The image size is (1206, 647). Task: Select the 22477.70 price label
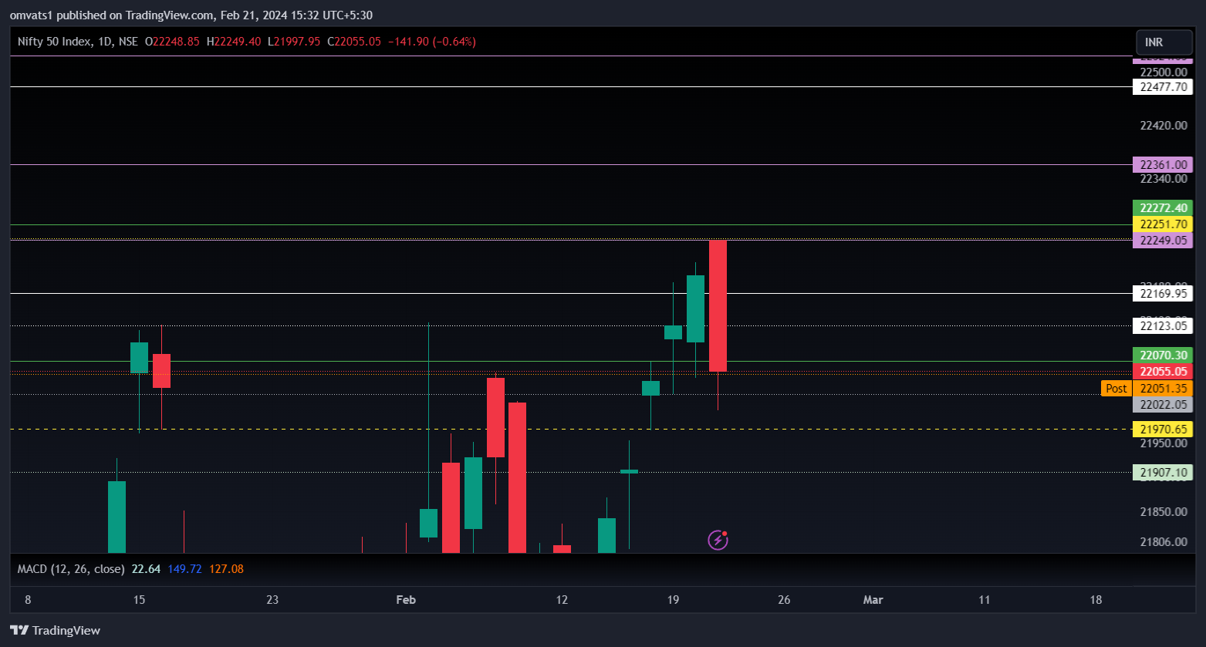tap(1163, 87)
